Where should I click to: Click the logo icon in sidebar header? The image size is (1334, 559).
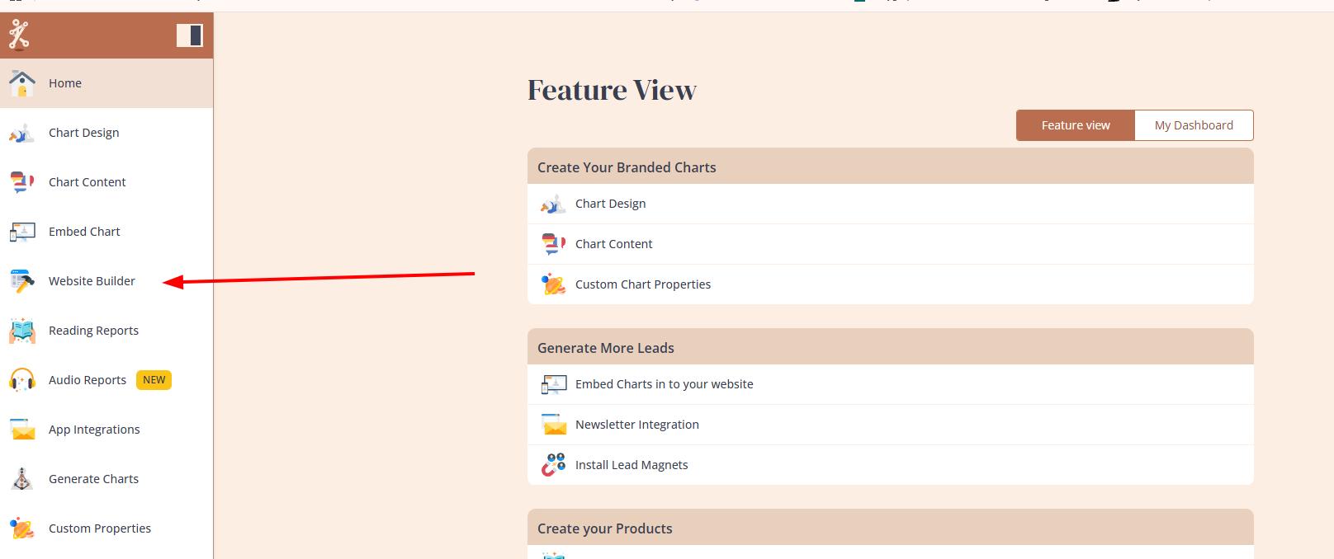pos(19,35)
